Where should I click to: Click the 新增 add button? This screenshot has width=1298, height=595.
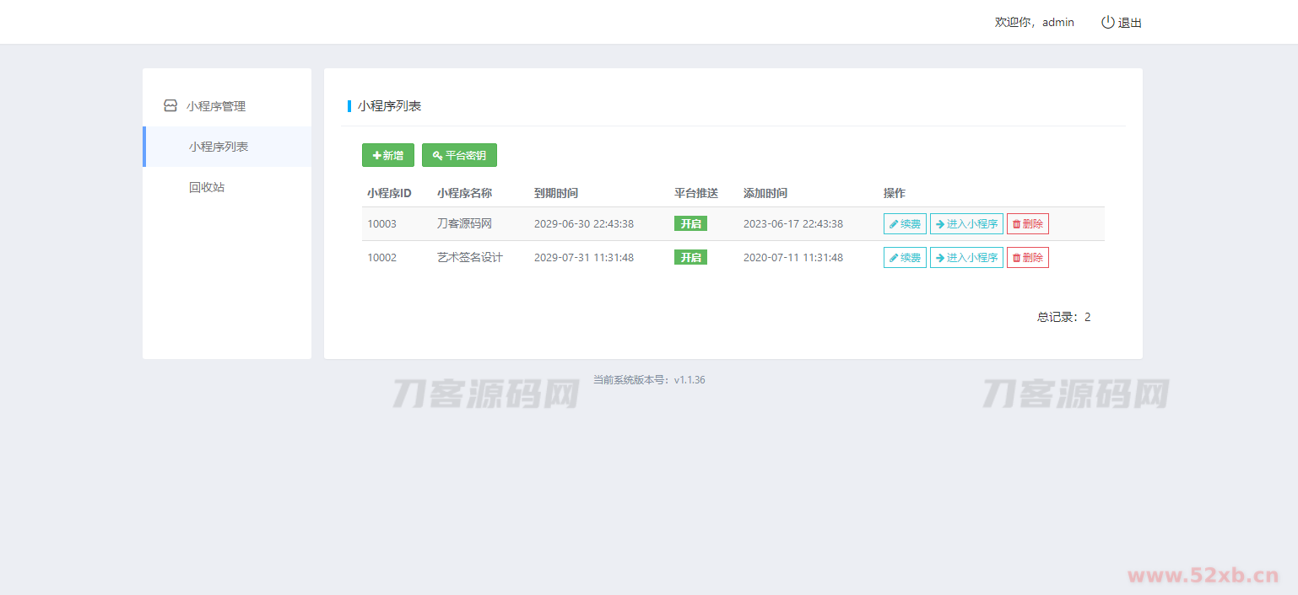[387, 155]
